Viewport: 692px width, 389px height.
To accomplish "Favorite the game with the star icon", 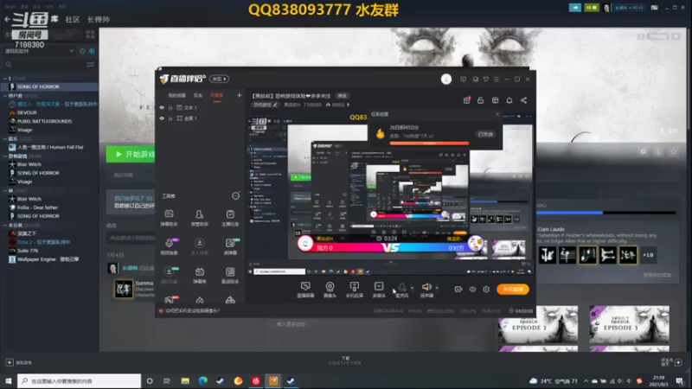I will pyautogui.click(x=674, y=152).
